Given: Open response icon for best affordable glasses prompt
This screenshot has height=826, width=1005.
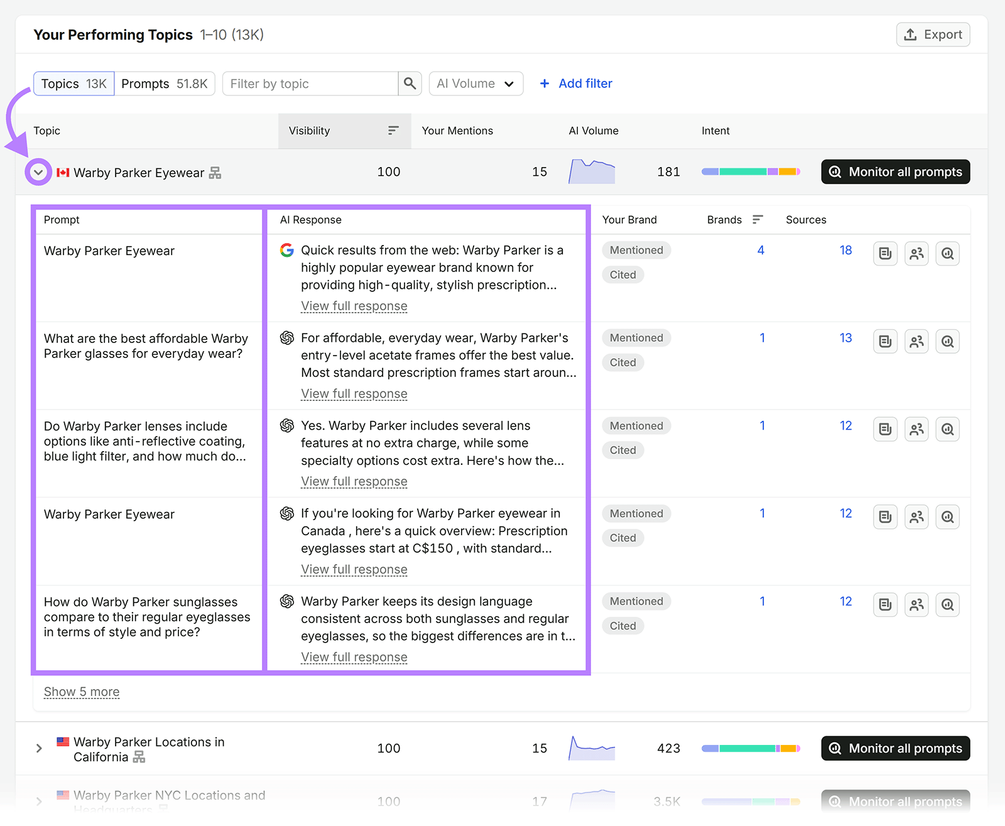Looking at the screenshot, I should (885, 342).
